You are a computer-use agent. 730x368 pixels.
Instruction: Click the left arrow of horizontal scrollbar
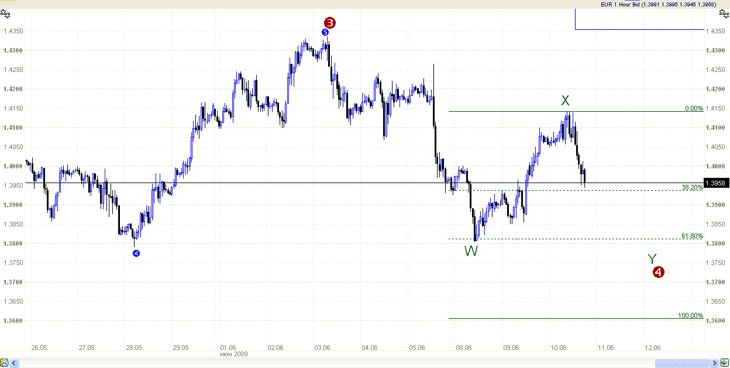[14, 363]
